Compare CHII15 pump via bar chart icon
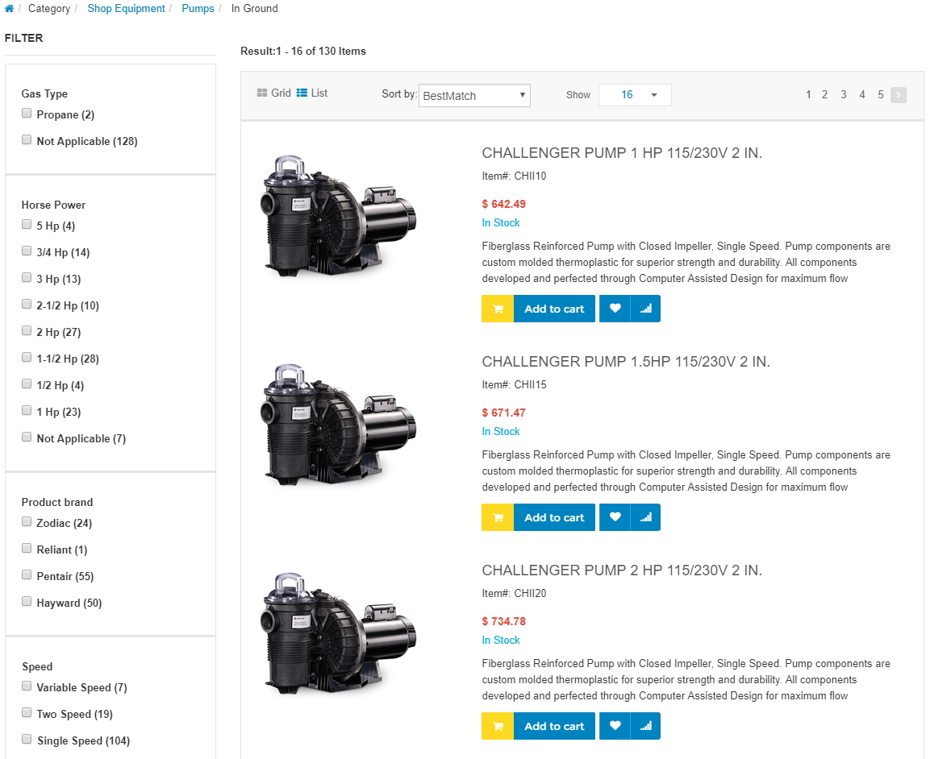 tap(646, 517)
